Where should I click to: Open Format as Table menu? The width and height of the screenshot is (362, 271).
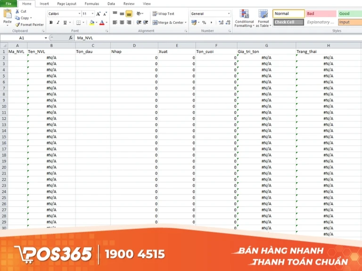[x=263, y=18]
